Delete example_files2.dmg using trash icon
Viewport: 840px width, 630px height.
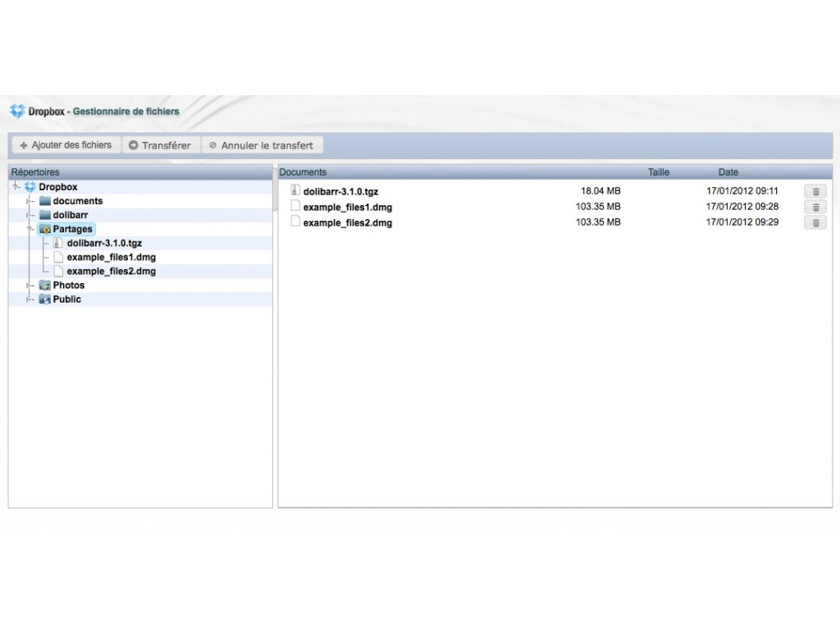(x=815, y=222)
